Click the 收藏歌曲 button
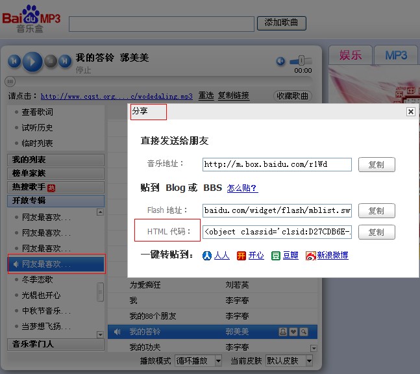The image size is (420, 374). click(293, 96)
